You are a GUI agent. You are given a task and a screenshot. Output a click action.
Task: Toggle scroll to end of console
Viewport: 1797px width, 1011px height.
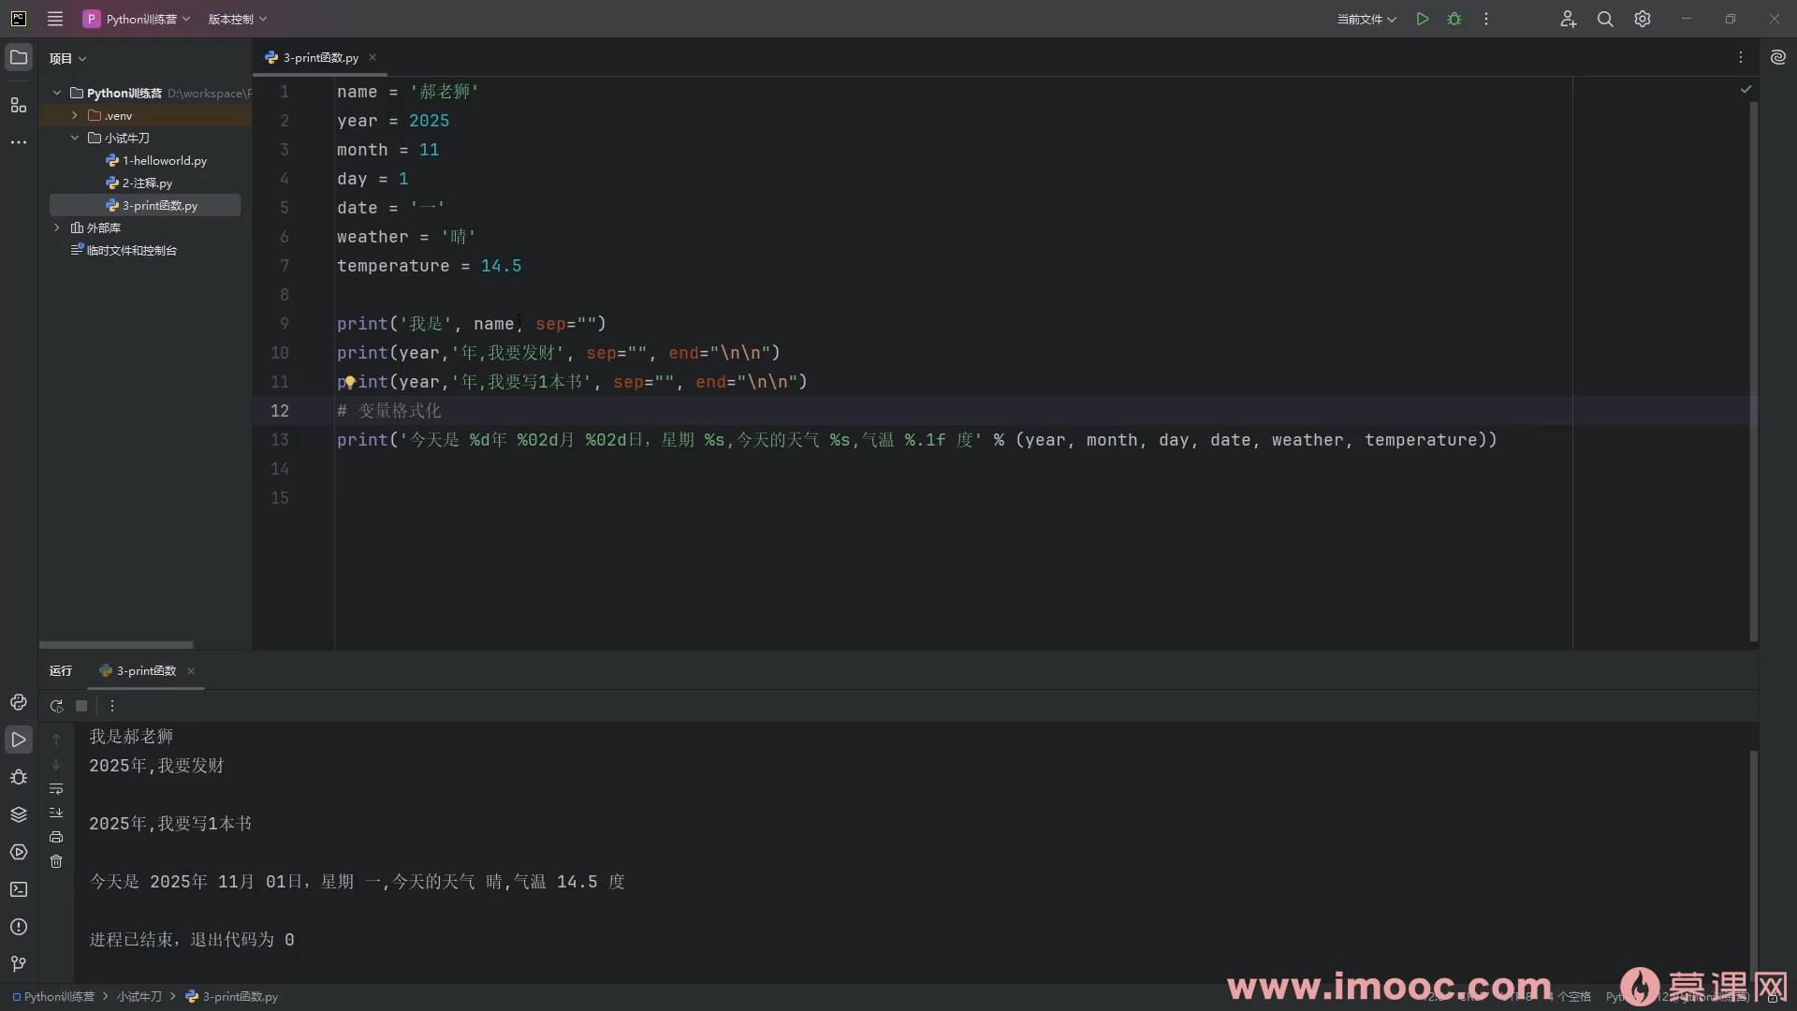pos(56,813)
